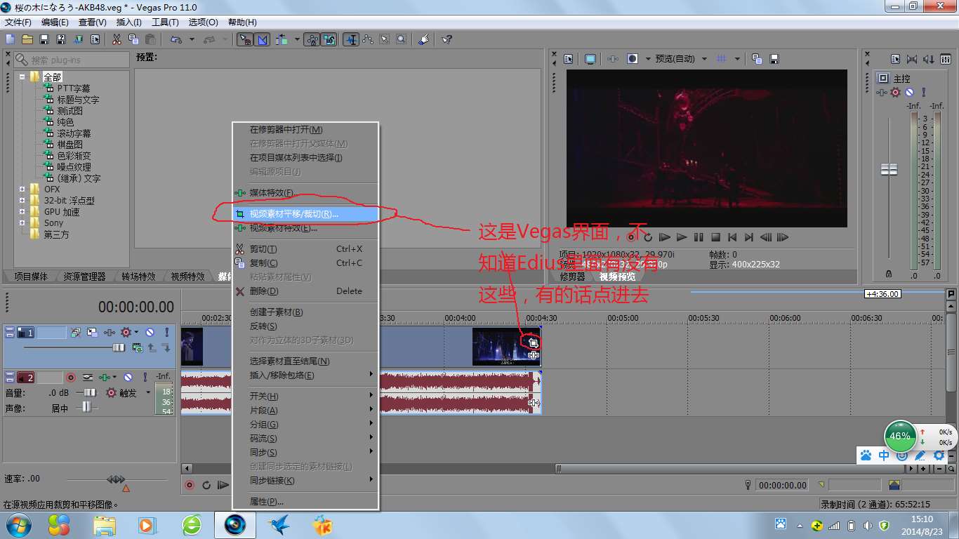Solo audio track 2

coord(145,378)
